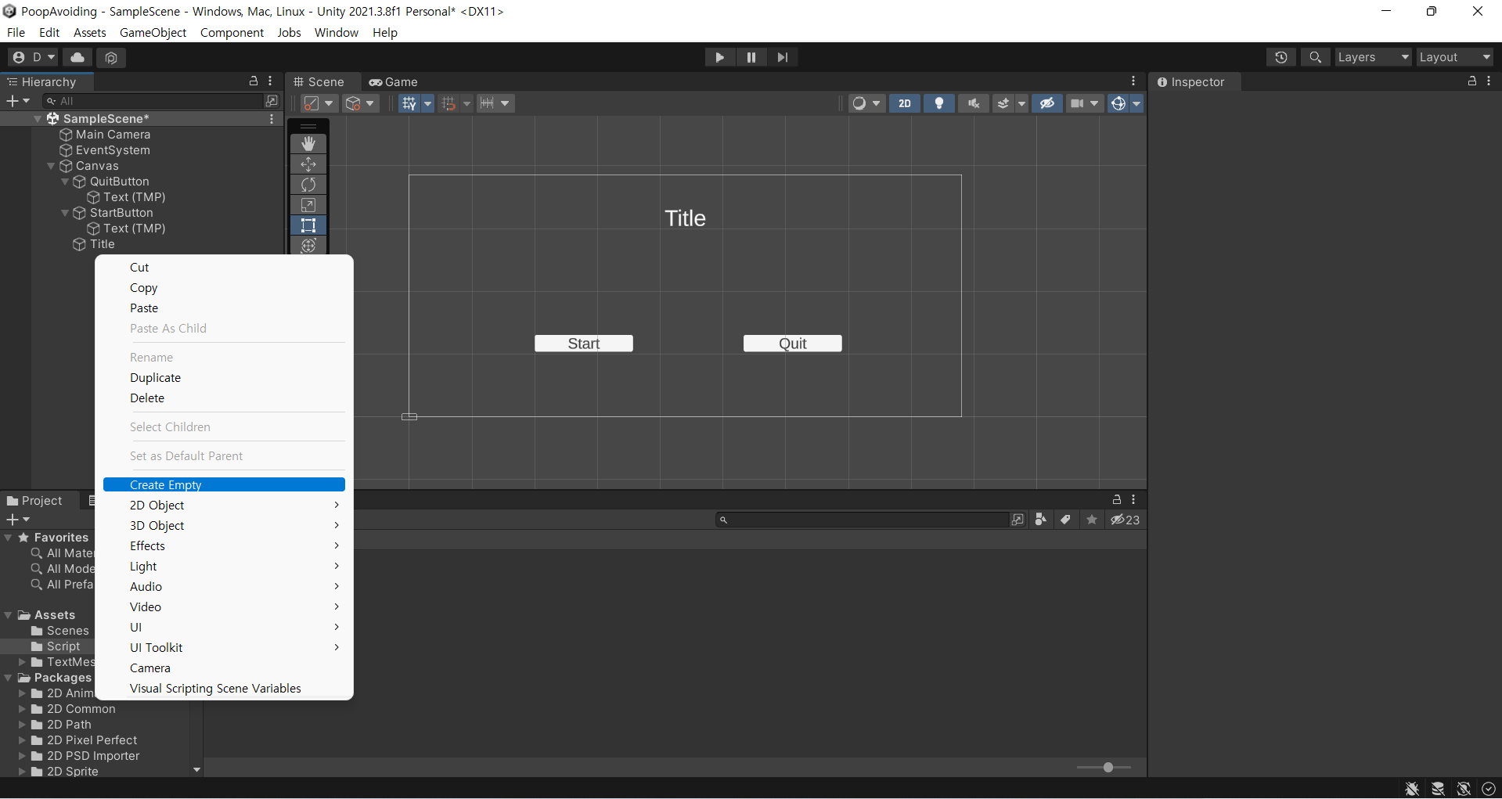The image size is (1502, 799).
Task: Click Delete in context menu
Action: pyautogui.click(x=224, y=398)
